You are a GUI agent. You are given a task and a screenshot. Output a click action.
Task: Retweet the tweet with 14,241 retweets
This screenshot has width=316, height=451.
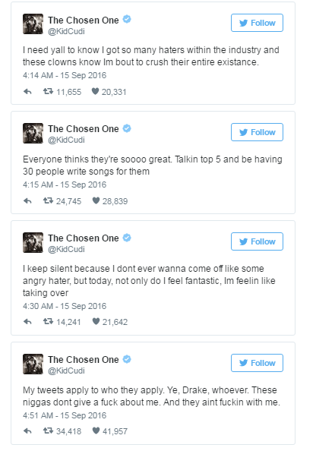coord(48,322)
